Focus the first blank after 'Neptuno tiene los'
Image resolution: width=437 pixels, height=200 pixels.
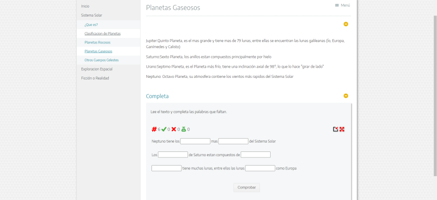tap(195, 141)
